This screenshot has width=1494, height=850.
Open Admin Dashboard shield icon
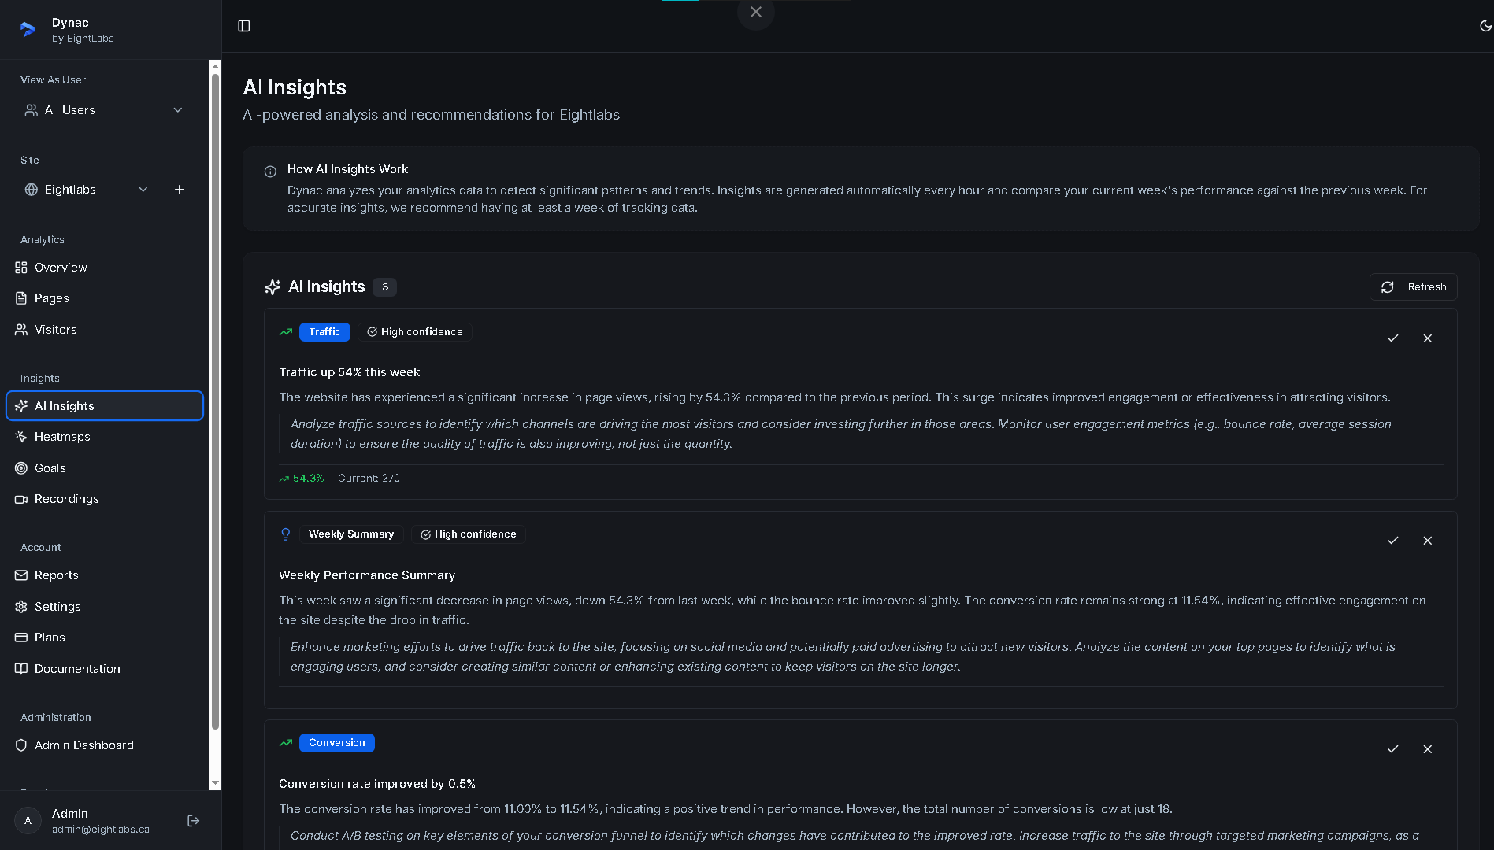[x=21, y=745]
